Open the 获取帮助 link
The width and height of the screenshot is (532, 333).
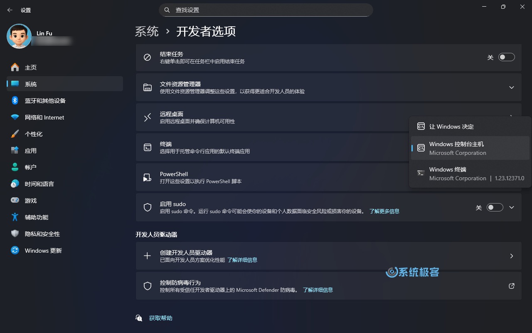point(161,318)
